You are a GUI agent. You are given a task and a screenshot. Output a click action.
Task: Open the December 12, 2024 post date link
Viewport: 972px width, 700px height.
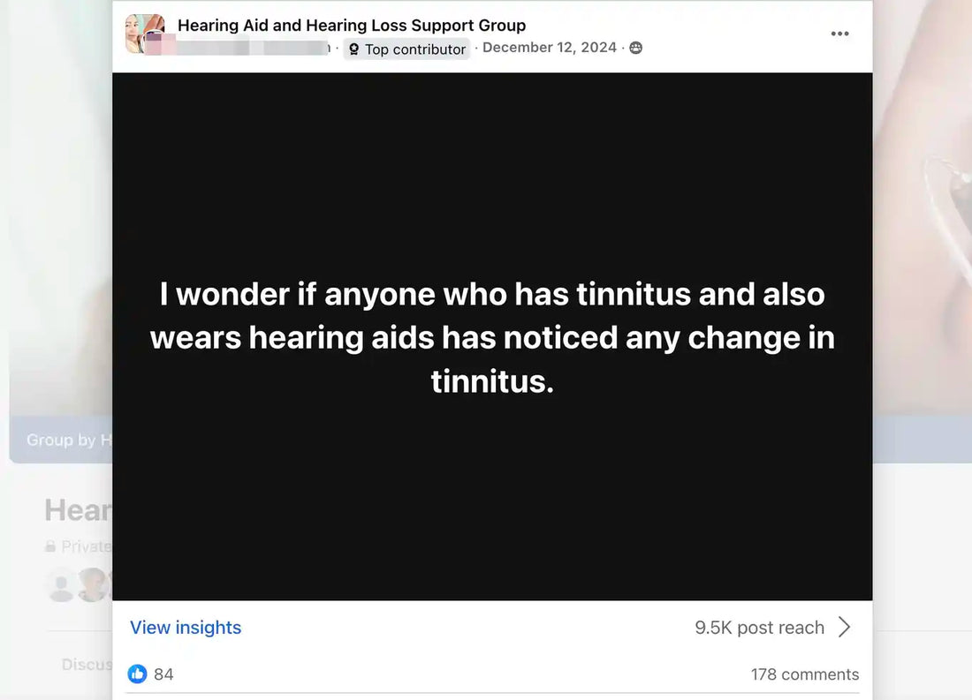tap(550, 48)
